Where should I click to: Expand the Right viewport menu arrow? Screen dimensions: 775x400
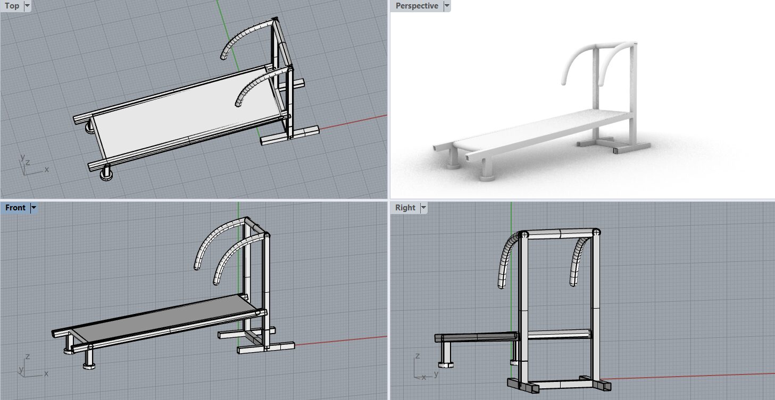click(x=424, y=208)
